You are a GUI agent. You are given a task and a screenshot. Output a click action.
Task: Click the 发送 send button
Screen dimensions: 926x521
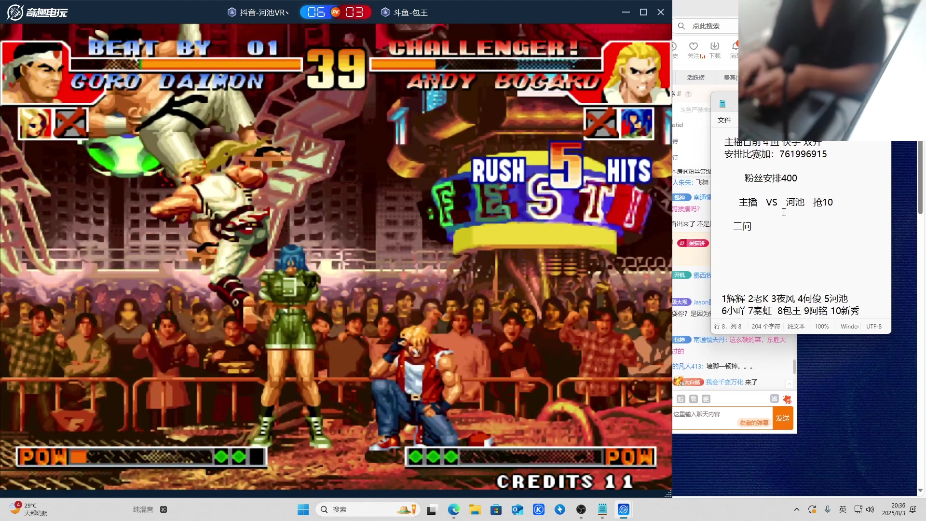point(783,418)
